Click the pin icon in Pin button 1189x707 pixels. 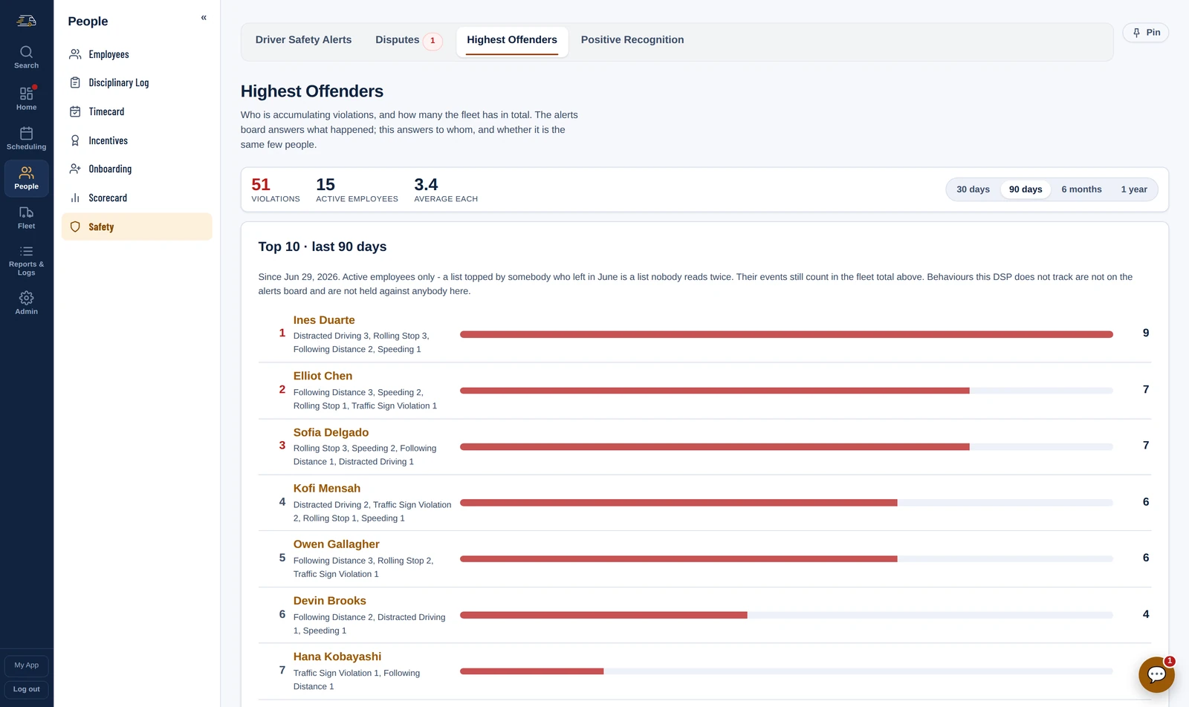pyautogui.click(x=1136, y=33)
